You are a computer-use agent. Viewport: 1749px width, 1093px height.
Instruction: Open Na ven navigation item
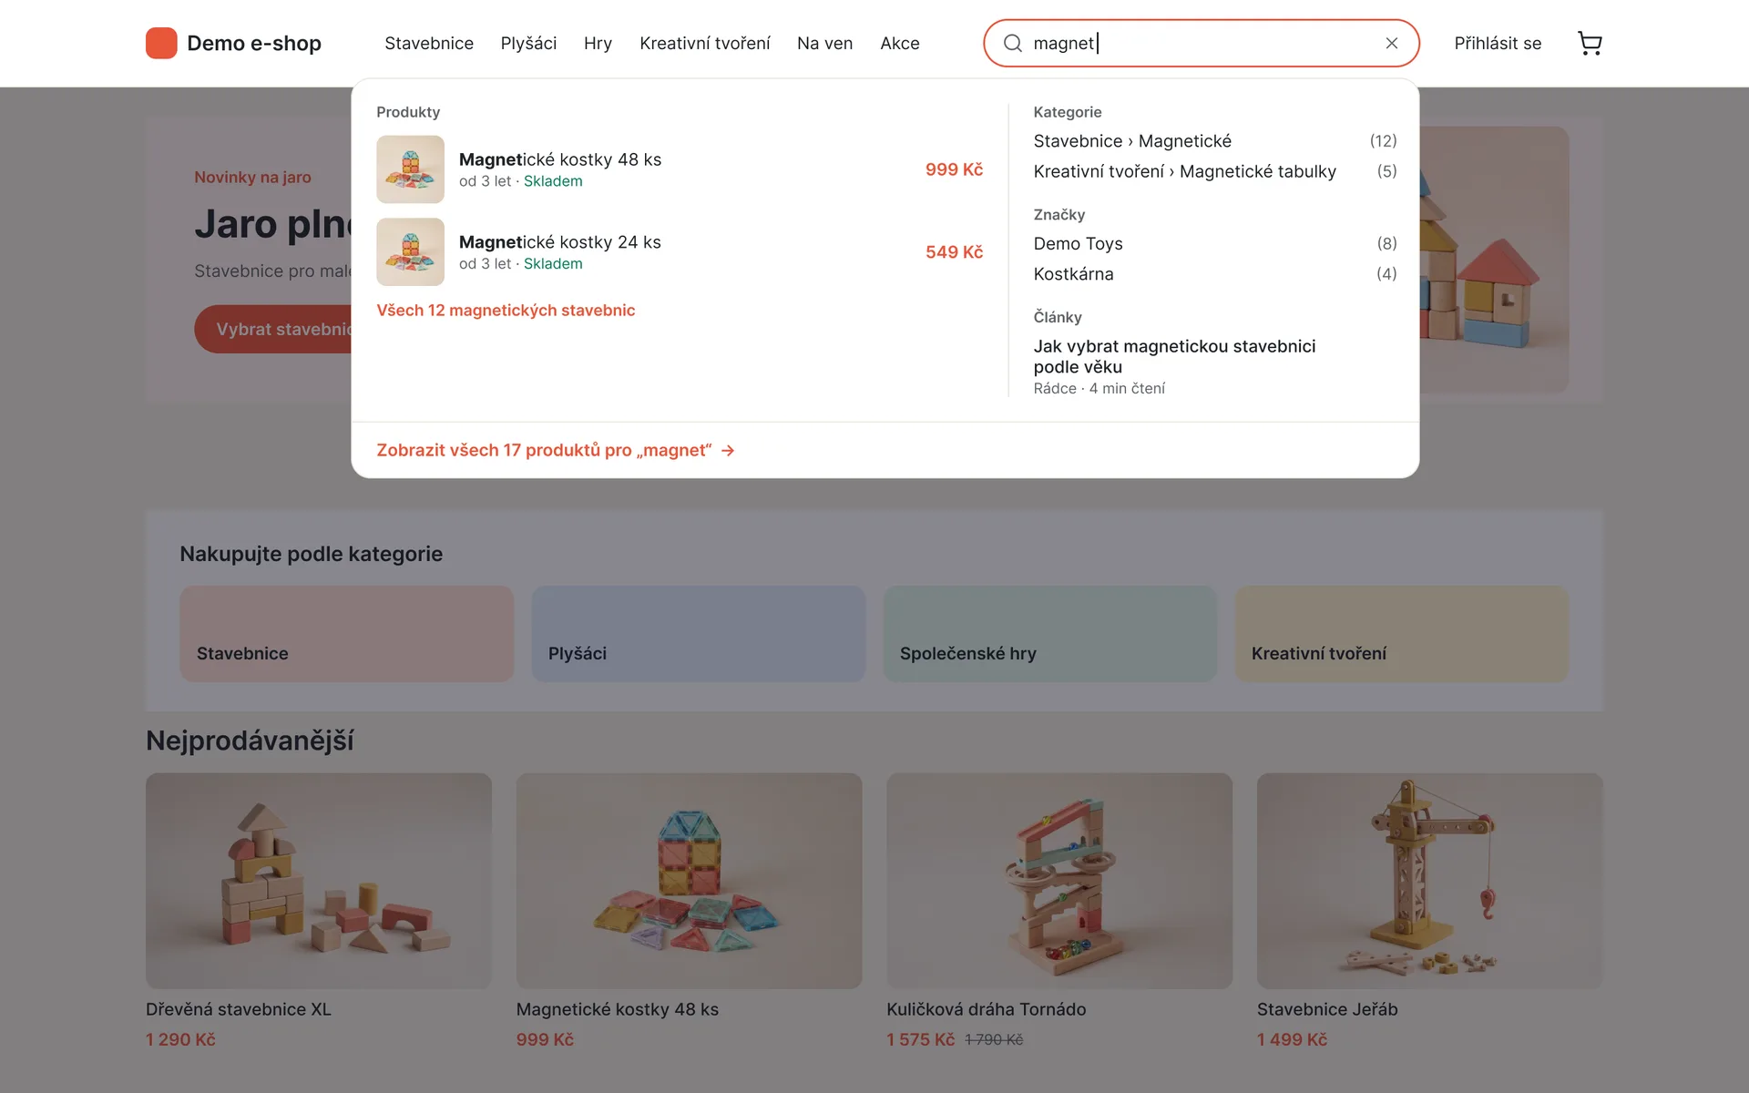824,43
